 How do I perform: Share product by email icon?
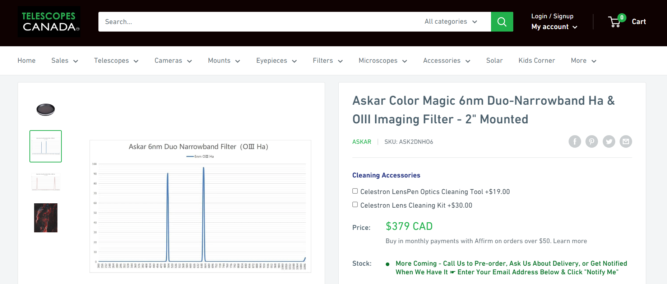click(626, 142)
